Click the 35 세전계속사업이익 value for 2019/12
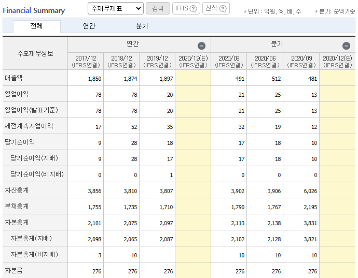 point(170,127)
